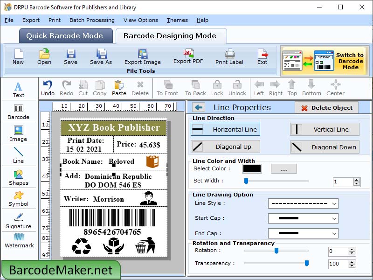The height and width of the screenshot is (280, 373).
Task: Select Horizontal Line direction
Action: coord(225,129)
